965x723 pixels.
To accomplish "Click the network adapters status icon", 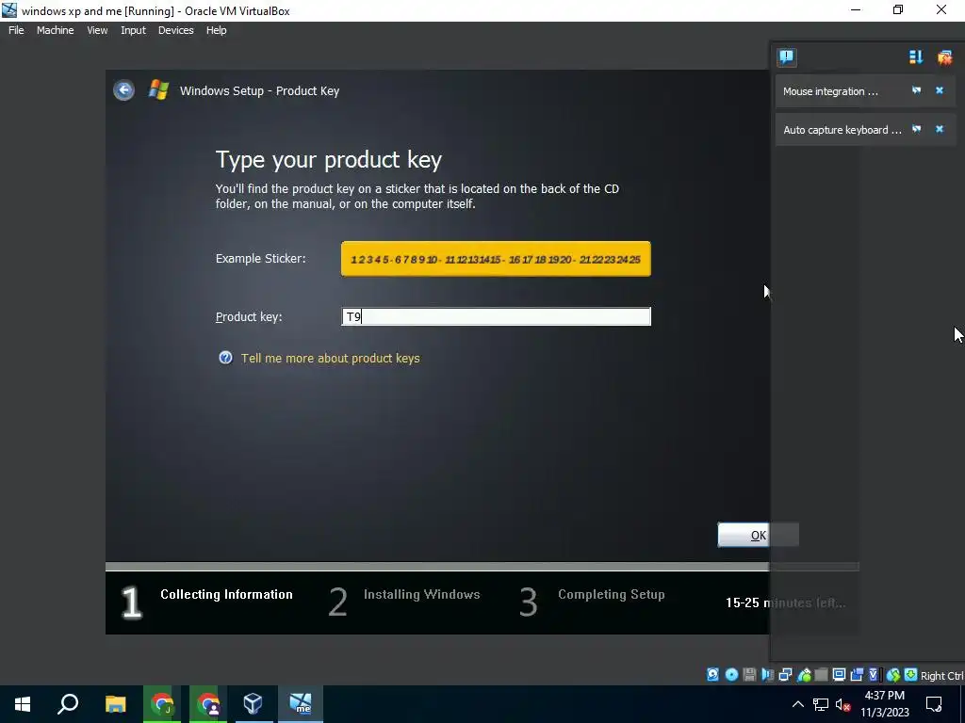I will click(785, 674).
